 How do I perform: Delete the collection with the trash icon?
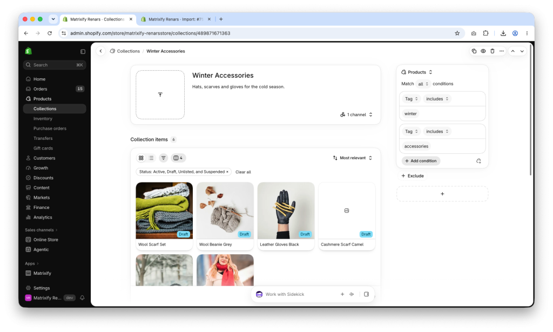click(x=493, y=51)
